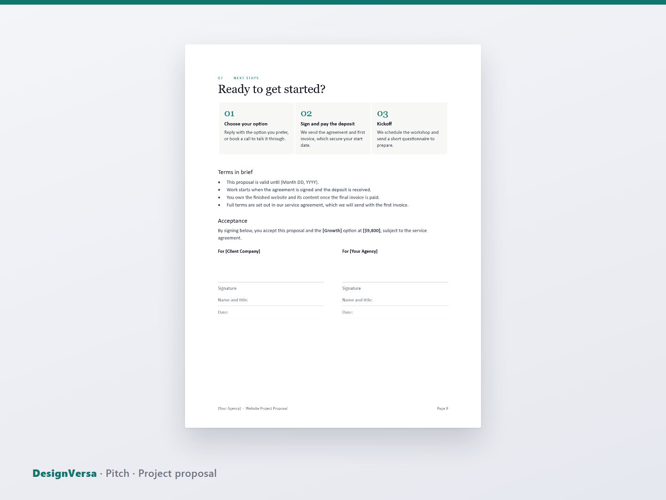Click the "Page 9" footer number

click(443, 409)
